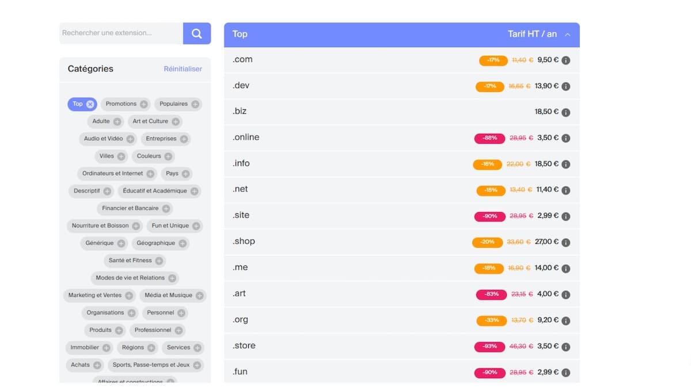Screen dimensions: 691x388
Task: Enable the Personnel category chip
Action: tap(165, 313)
